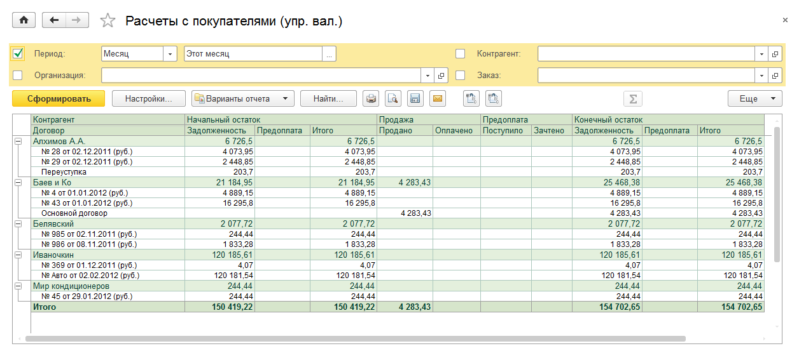Collapse the Иваночкин group rows
Screen dimensions: 799x353
(x=18, y=255)
